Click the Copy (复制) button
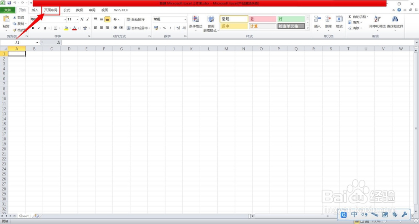419x224 pixels. 18,24
